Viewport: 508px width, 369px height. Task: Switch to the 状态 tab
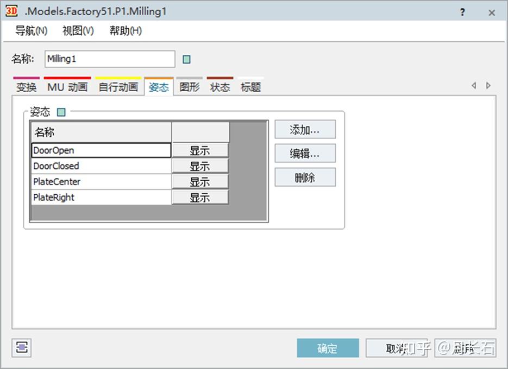pyautogui.click(x=220, y=87)
